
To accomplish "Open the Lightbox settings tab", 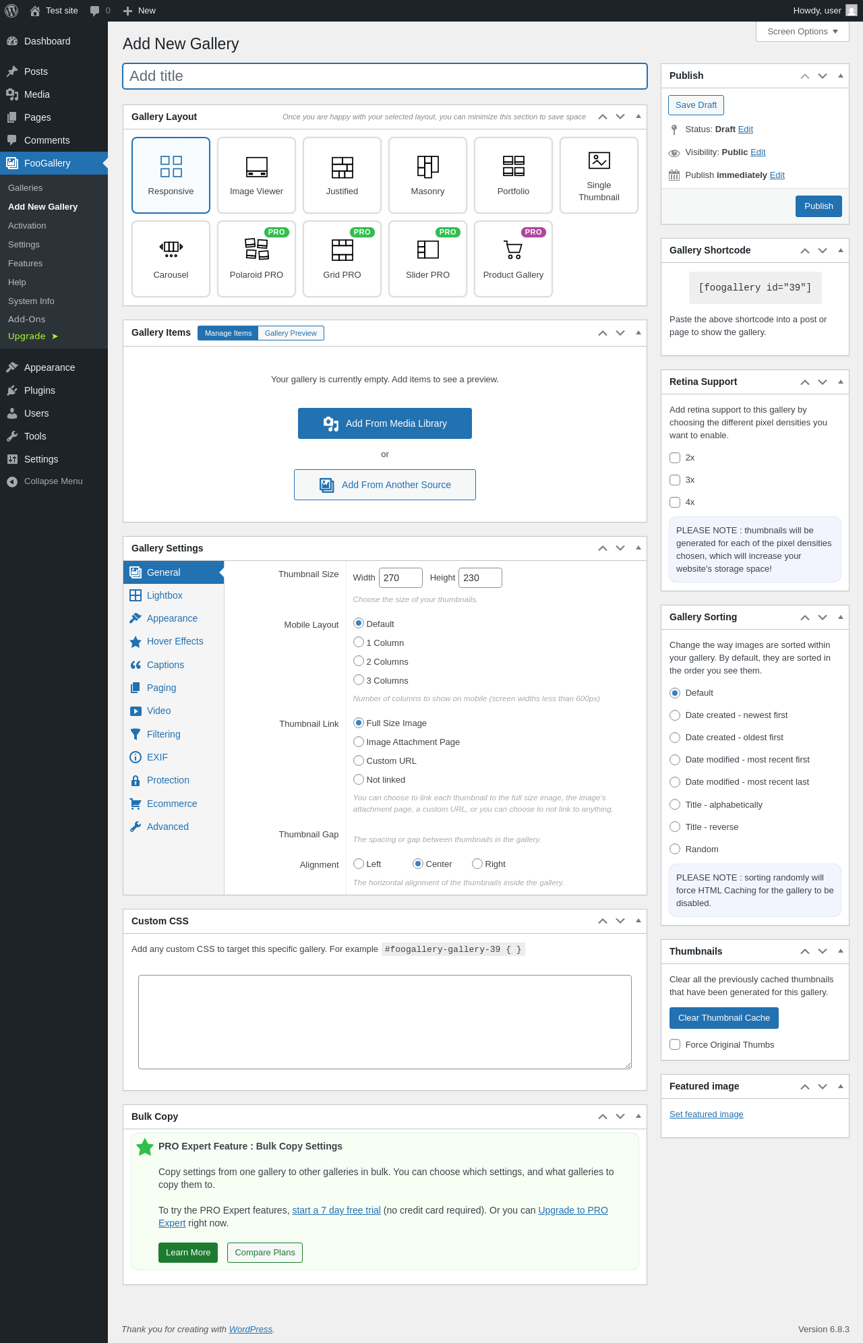I will click(173, 595).
